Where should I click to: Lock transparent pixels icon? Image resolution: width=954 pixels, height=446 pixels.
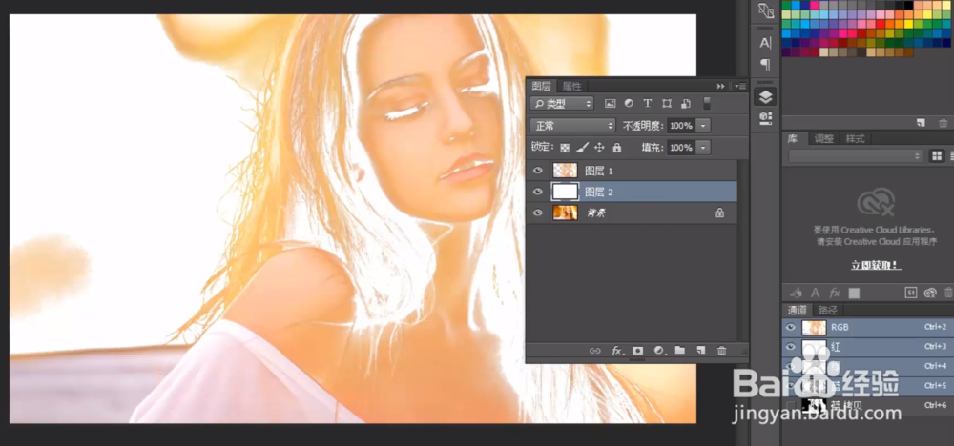click(565, 148)
